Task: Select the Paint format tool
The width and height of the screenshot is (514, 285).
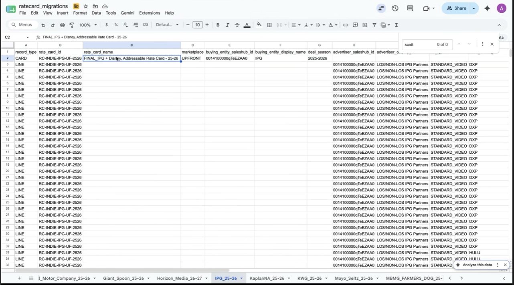Action: (72, 25)
